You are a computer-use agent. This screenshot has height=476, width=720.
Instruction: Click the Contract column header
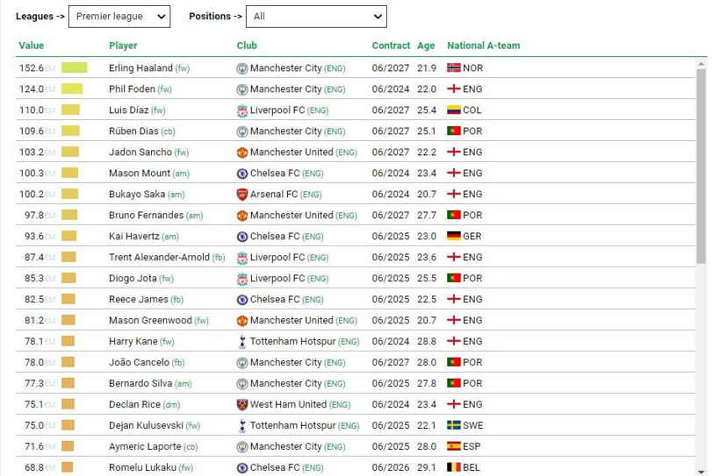pos(391,46)
